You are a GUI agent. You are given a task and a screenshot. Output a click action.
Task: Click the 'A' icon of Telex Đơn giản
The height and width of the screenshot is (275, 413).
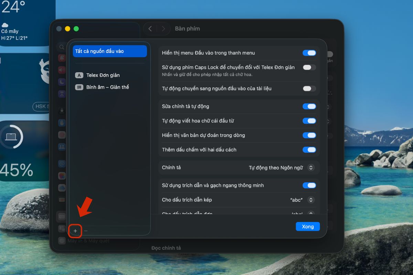pyautogui.click(x=79, y=75)
